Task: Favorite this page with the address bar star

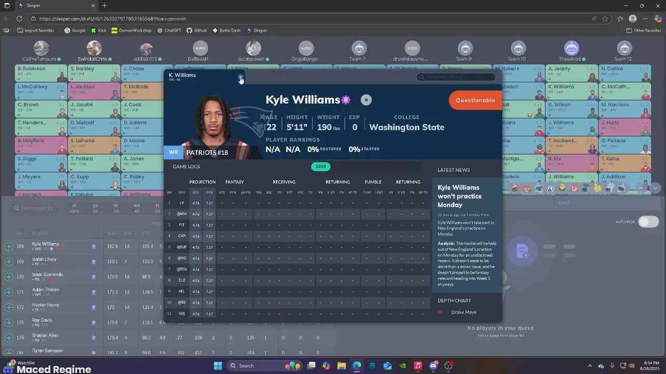Action: click(606, 19)
